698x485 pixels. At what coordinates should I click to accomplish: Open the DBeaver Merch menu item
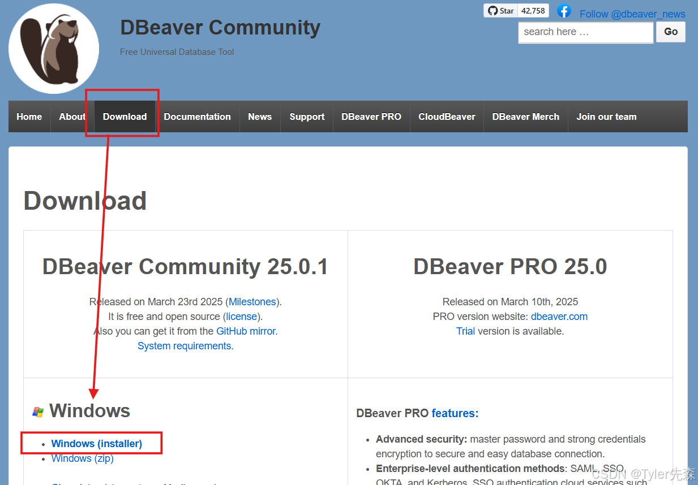(526, 116)
